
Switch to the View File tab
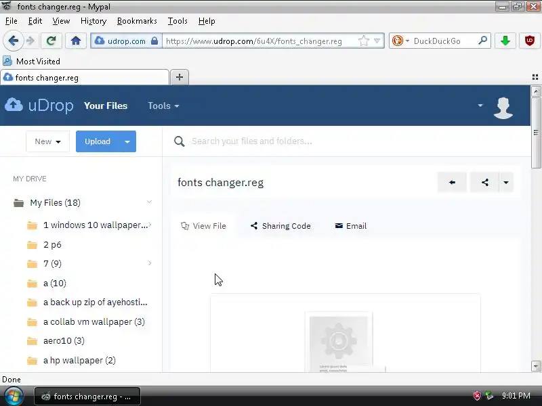pyautogui.click(x=204, y=226)
